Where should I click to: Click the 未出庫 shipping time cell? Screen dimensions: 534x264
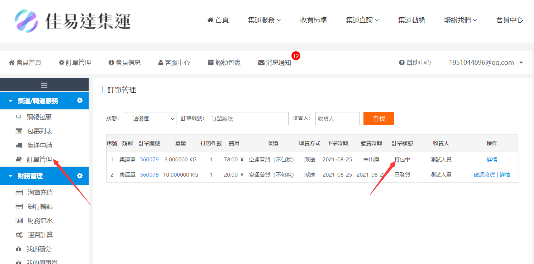(371, 159)
